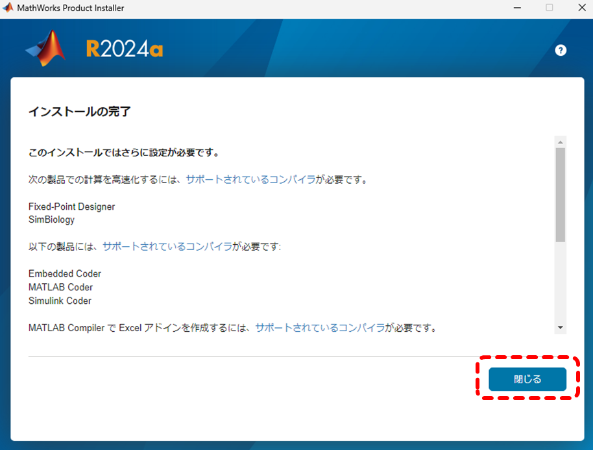
Task: Click the Simulink Coder text
Action: coord(60,301)
